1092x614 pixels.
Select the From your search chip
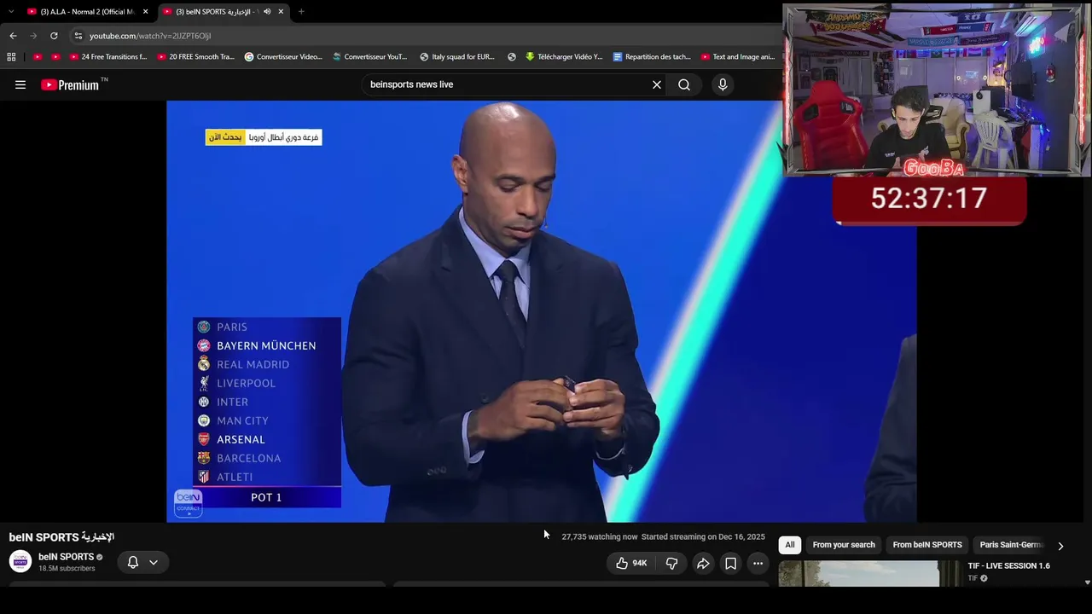844,545
